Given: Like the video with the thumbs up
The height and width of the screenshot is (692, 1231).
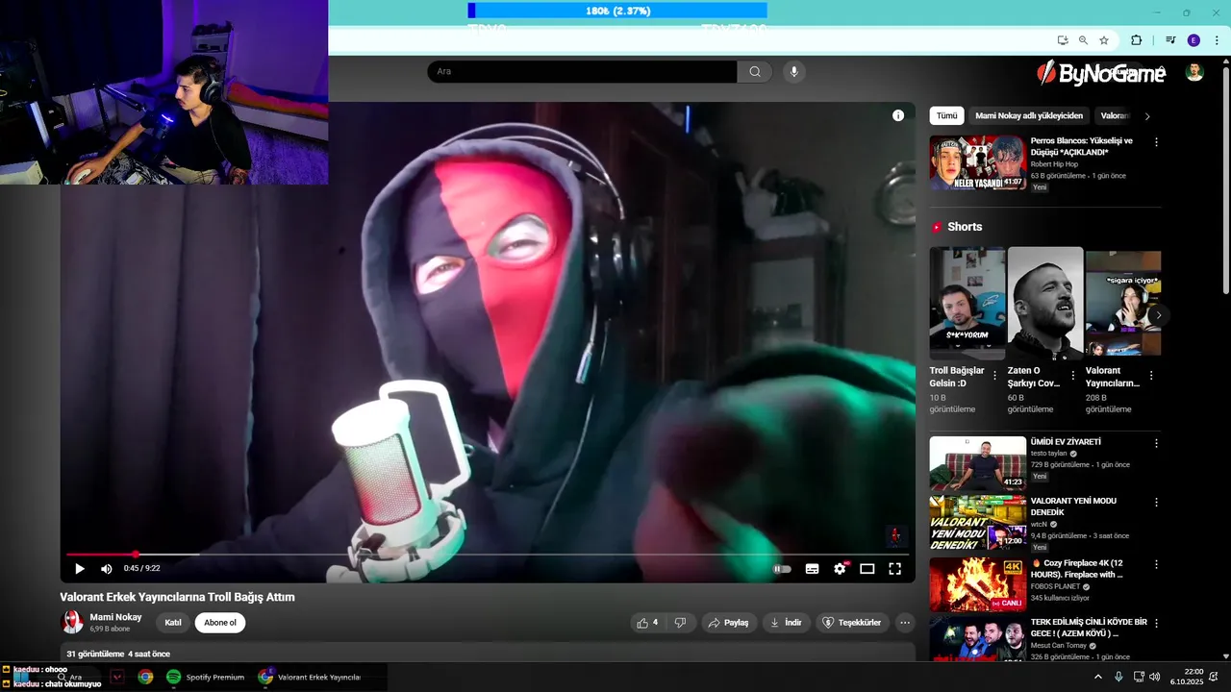Looking at the screenshot, I should [647, 623].
